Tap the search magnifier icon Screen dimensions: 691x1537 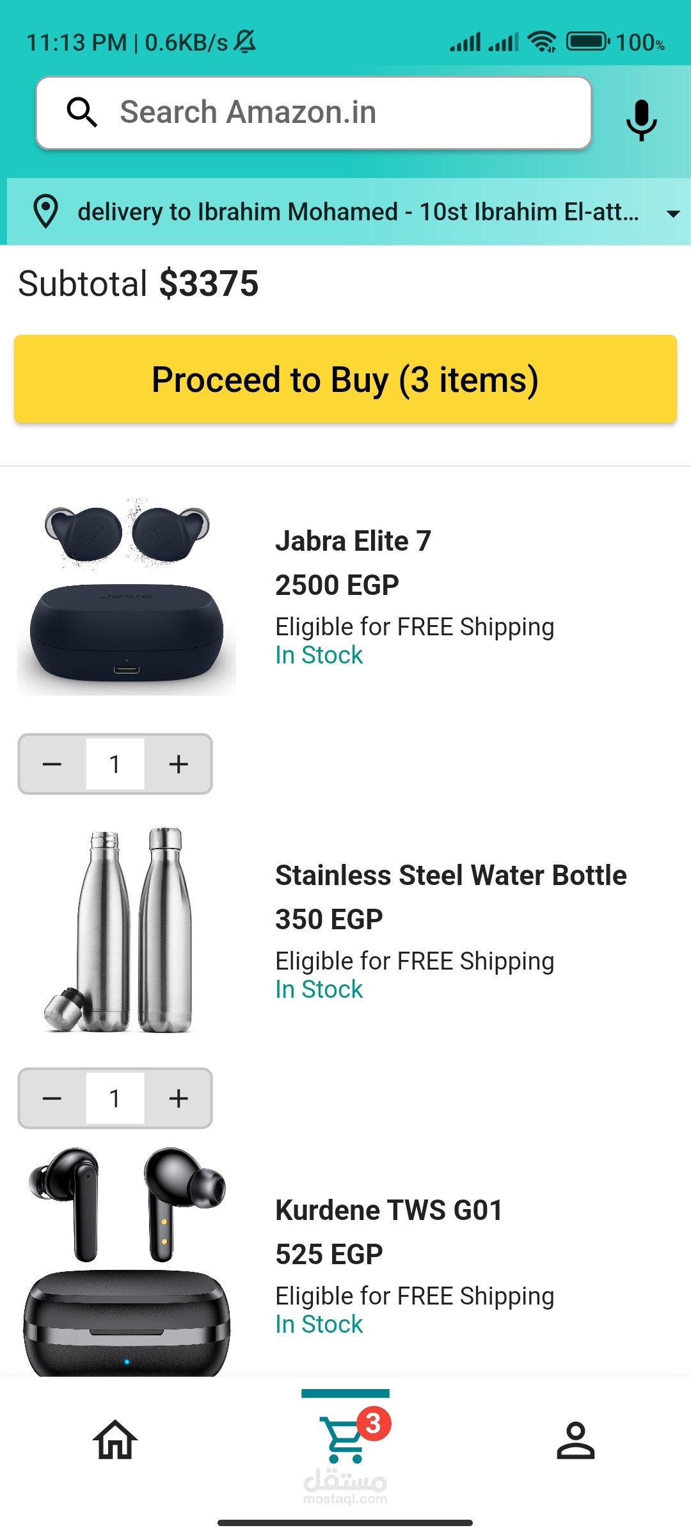[83, 113]
